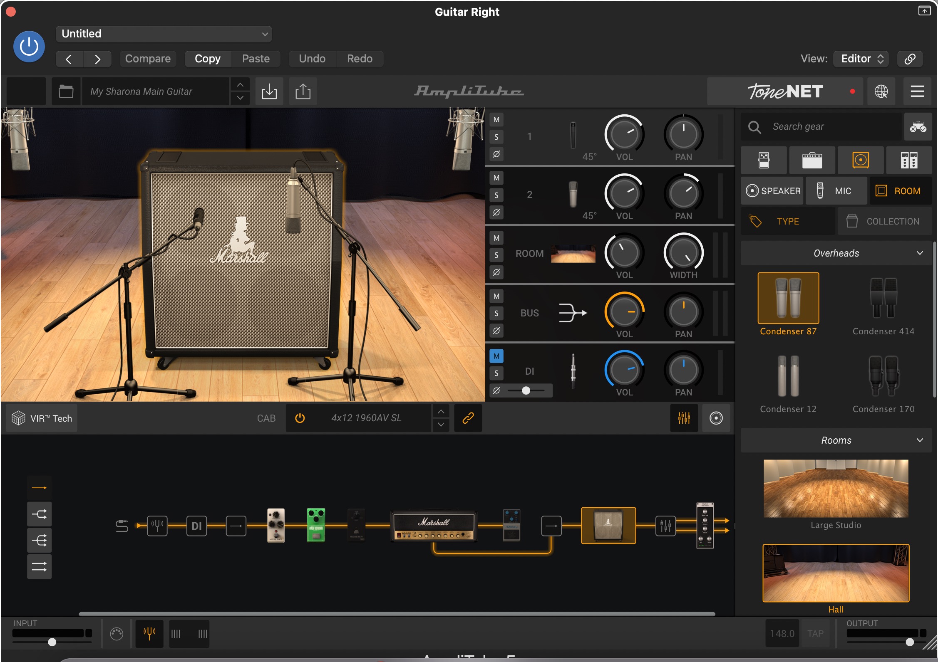Screen dimensions: 938x662
Task: Click the ROOM WIDTH knob
Action: 683,252
